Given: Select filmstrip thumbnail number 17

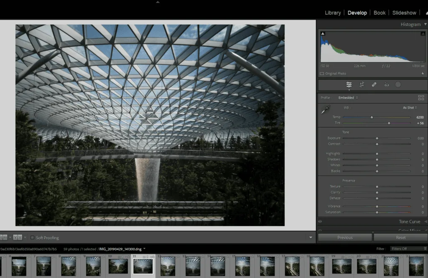Looking at the screenshot, I should [x=292, y=266].
